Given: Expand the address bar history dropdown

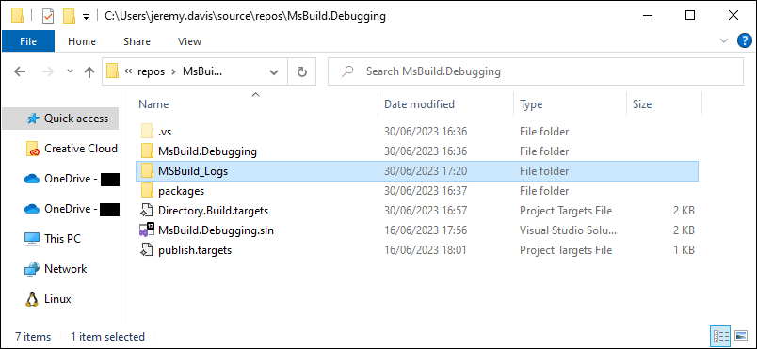Looking at the screenshot, I should pos(274,72).
